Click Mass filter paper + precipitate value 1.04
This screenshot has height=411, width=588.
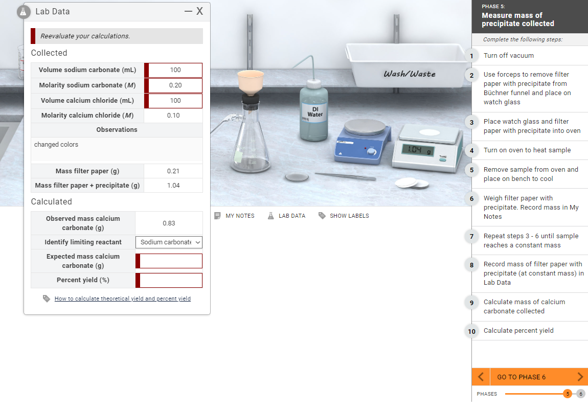pos(173,186)
